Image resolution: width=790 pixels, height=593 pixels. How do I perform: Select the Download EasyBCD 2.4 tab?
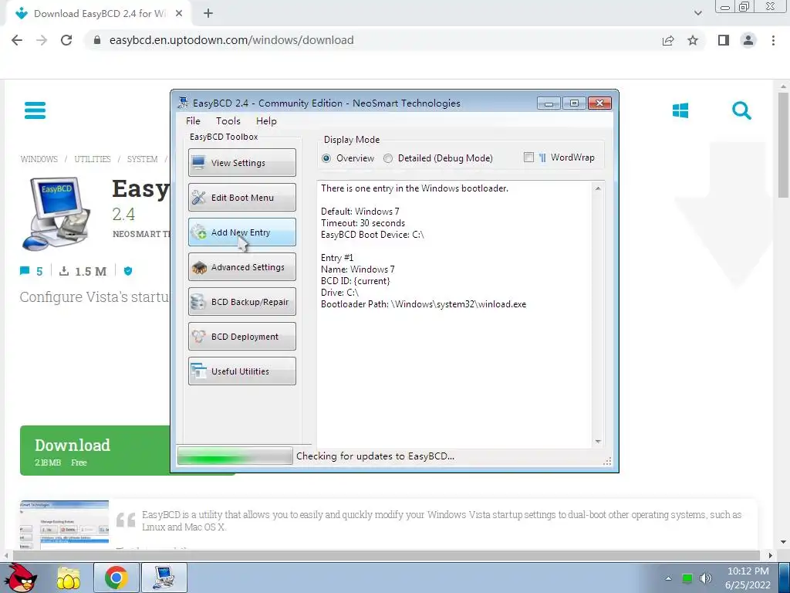coord(98,14)
